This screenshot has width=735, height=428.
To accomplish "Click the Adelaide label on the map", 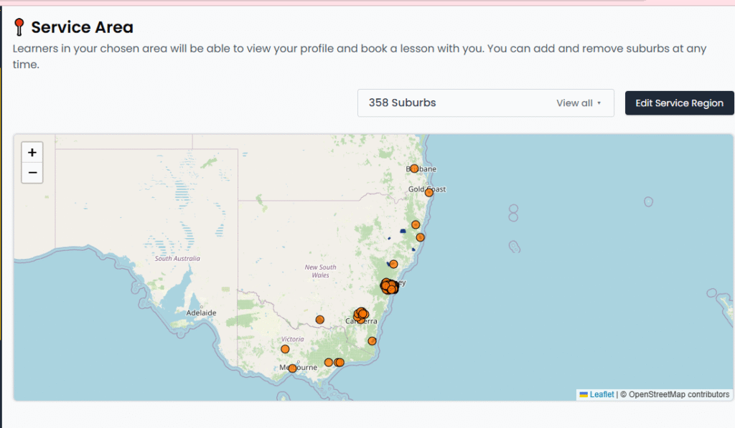I will point(201,313).
